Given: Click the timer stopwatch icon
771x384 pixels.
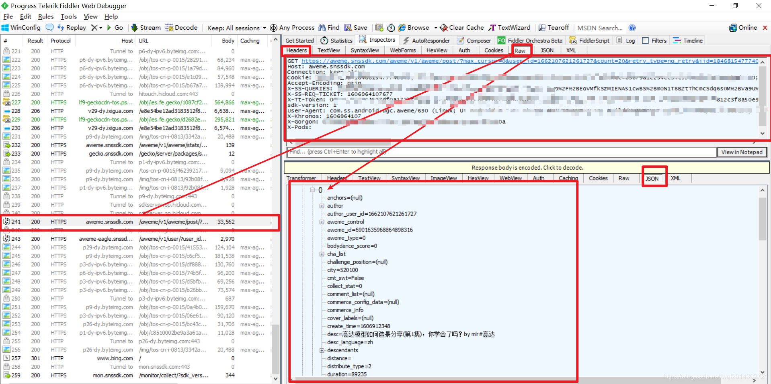Looking at the screenshot, I should click(391, 28).
